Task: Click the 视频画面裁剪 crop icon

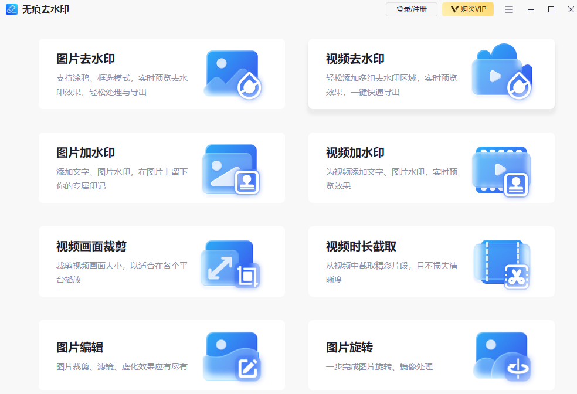Action: pyautogui.click(x=230, y=264)
